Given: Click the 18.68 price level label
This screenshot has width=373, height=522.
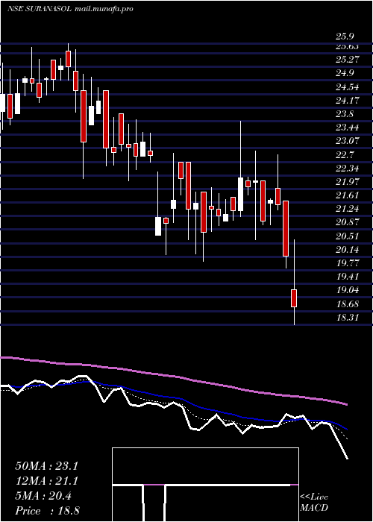Looking at the screenshot, I should click(x=348, y=304).
